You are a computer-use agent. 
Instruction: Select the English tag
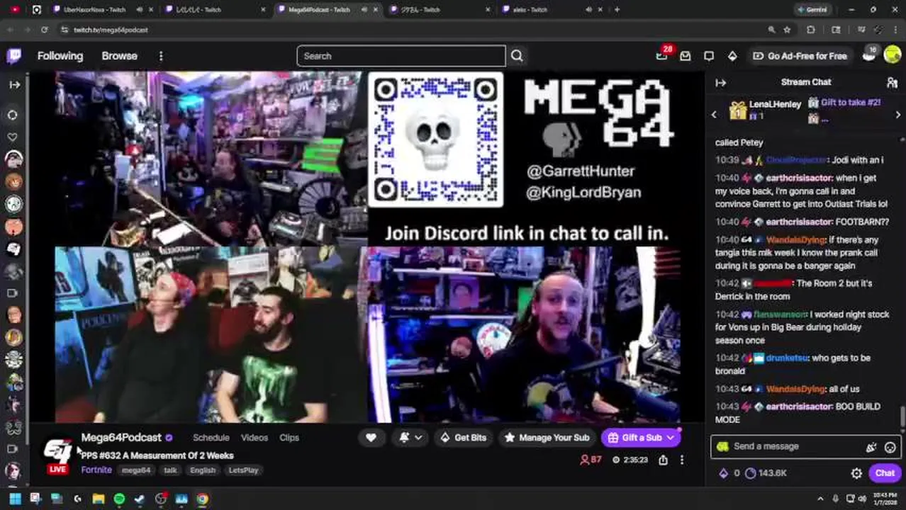203,470
